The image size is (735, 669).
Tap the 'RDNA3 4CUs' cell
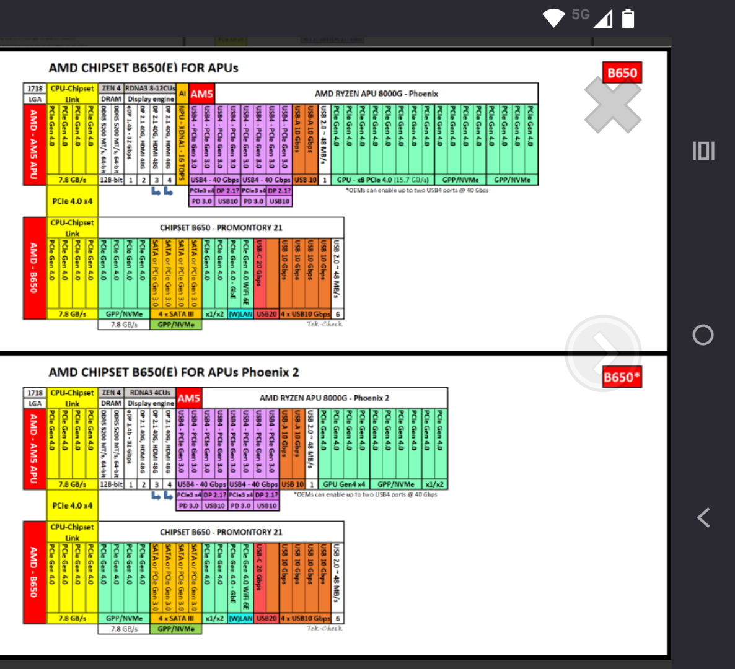click(150, 393)
